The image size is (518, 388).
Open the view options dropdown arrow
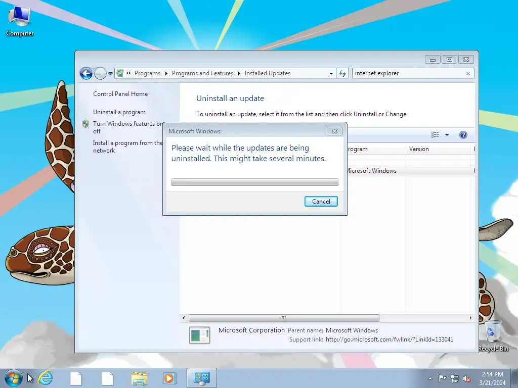[447, 134]
